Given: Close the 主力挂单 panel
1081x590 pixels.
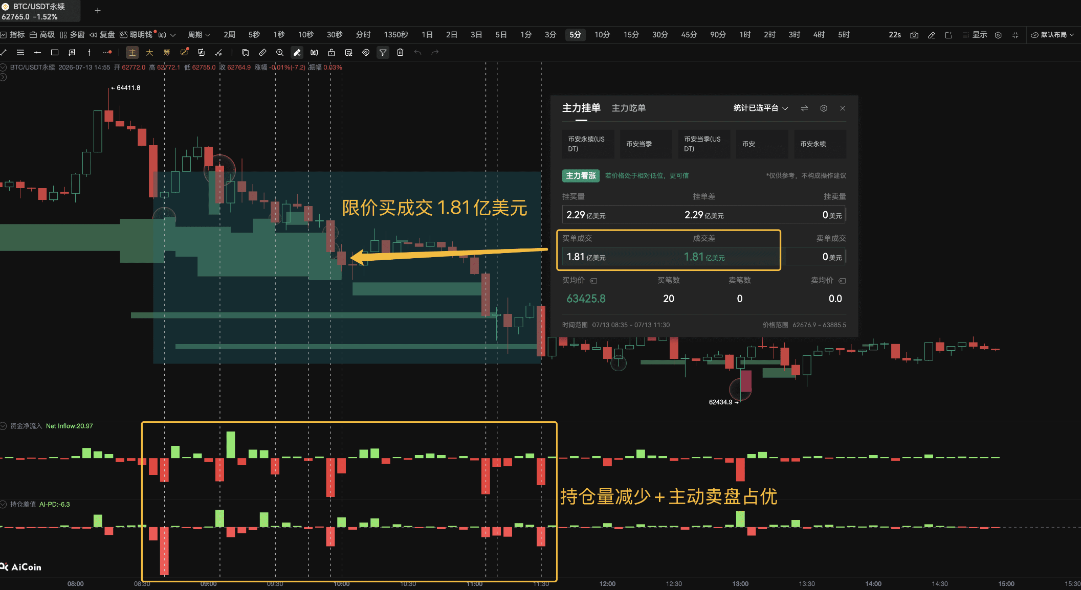Looking at the screenshot, I should [843, 108].
